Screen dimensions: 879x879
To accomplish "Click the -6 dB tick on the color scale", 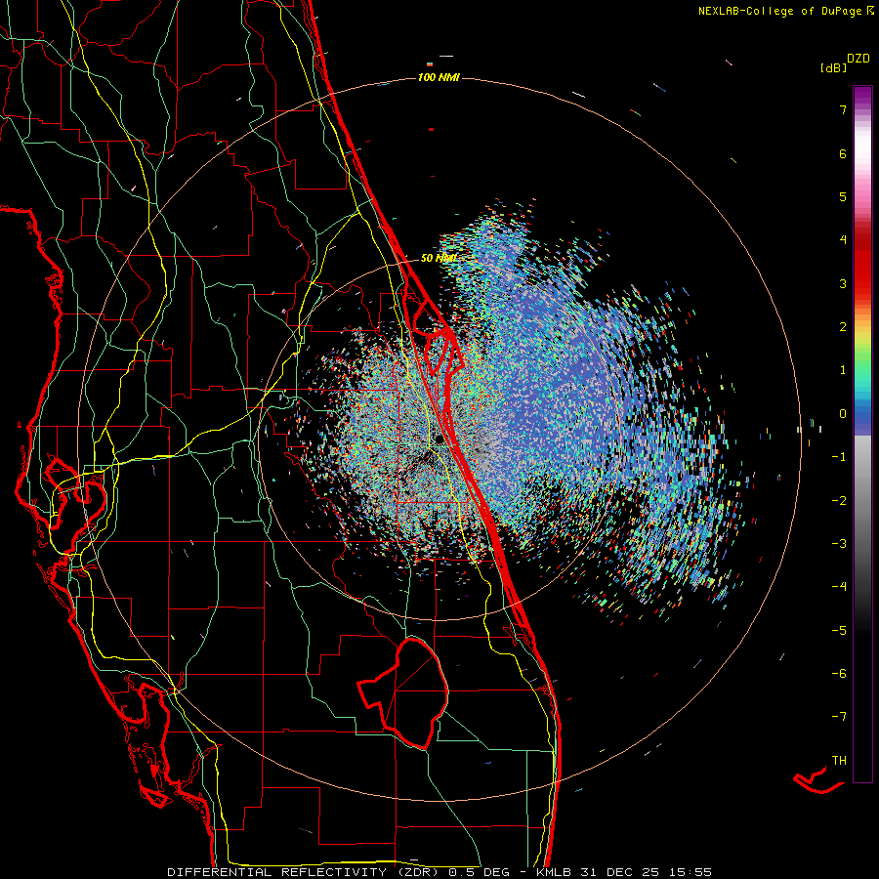I will click(839, 673).
